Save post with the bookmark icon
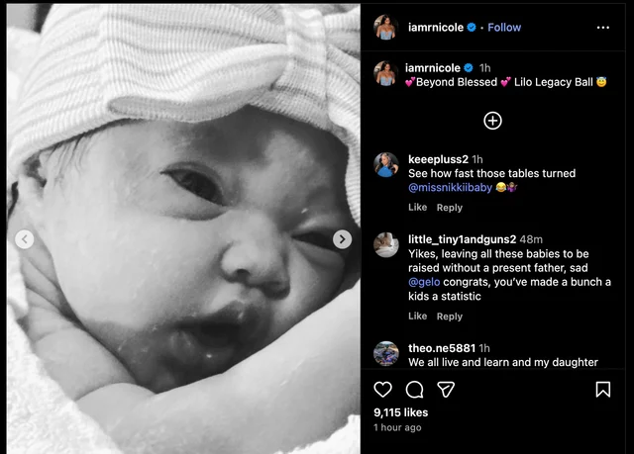This screenshot has height=454, width=634. [602, 390]
